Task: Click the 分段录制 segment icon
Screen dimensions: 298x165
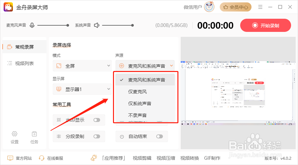Action: pos(59,136)
